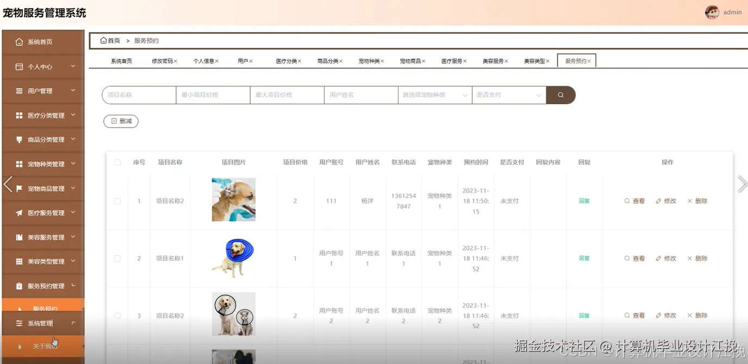Close the 医疗分类 tab with its X
The image size is (748, 364).
(300, 61)
